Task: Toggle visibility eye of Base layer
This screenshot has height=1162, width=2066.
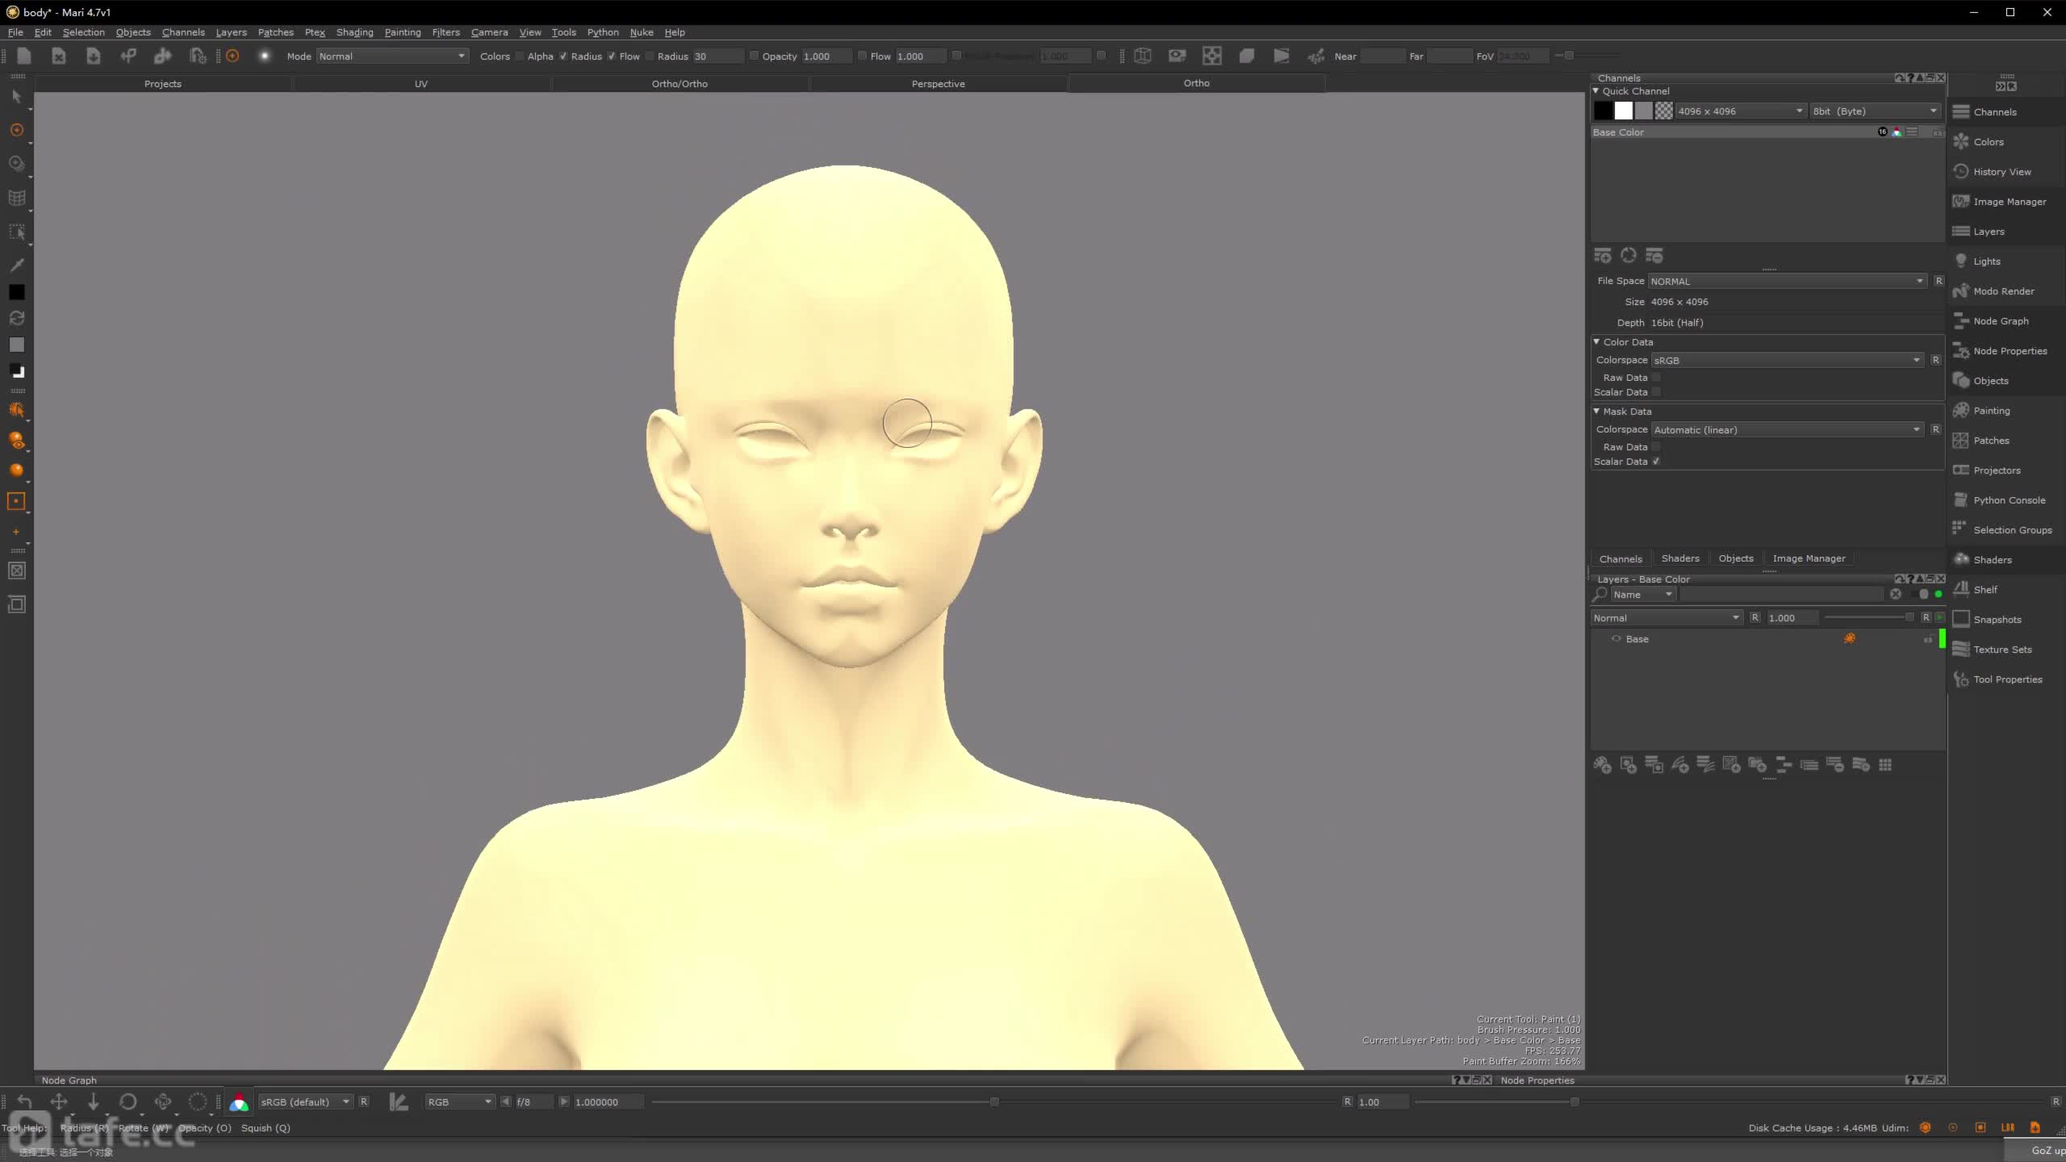Action: tap(1616, 638)
